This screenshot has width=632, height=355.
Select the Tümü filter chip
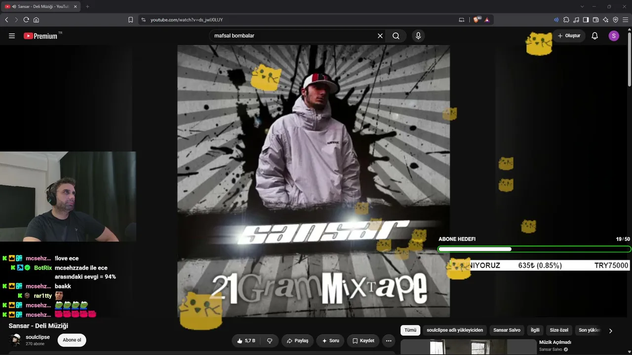pyautogui.click(x=410, y=330)
